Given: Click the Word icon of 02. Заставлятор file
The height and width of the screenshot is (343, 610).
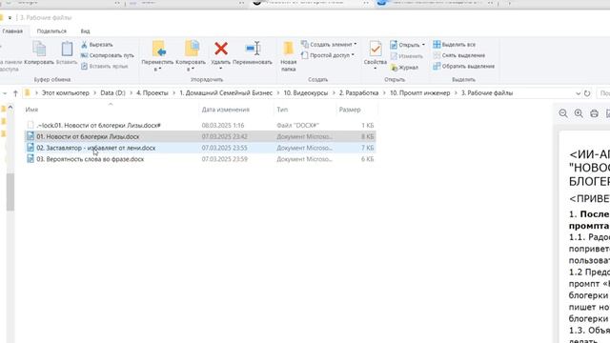Looking at the screenshot, I should tap(30, 148).
